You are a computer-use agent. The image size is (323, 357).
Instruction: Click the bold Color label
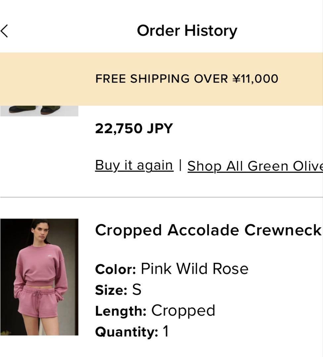coord(115,269)
